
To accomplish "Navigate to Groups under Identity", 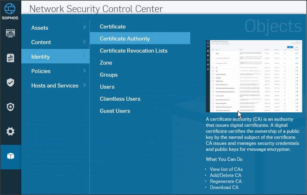I will coord(109,75).
